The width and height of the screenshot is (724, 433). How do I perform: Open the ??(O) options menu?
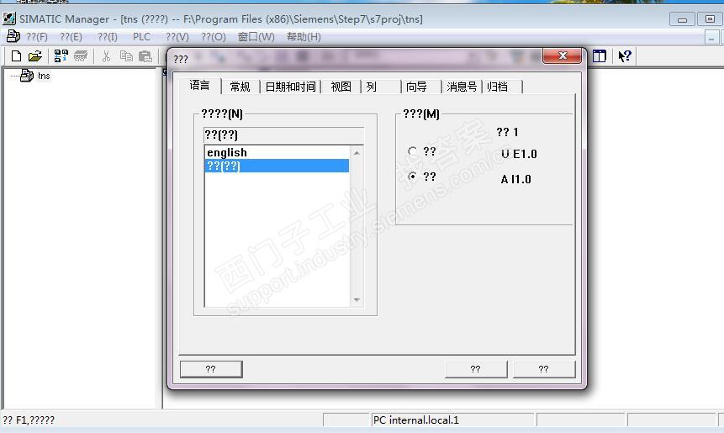[x=214, y=36]
